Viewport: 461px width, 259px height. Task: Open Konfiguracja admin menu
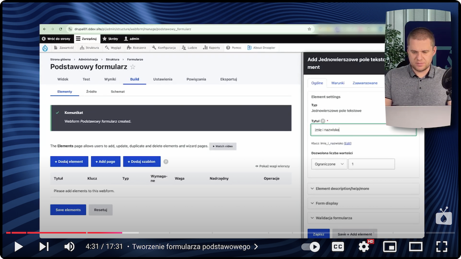click(x=164, y=47)
